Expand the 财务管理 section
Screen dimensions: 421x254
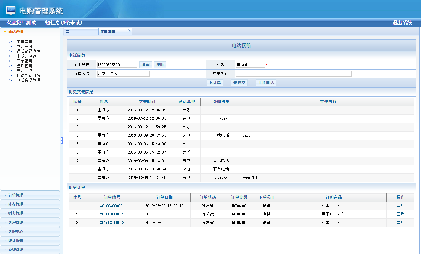[x=30, y=213]
